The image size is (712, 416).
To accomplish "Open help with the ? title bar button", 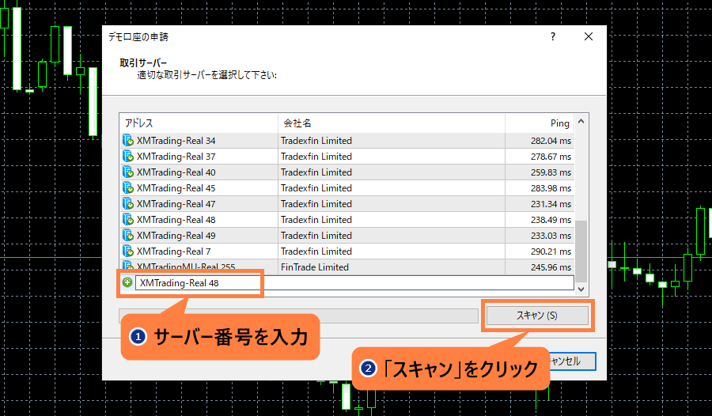I will click(552, 37).
